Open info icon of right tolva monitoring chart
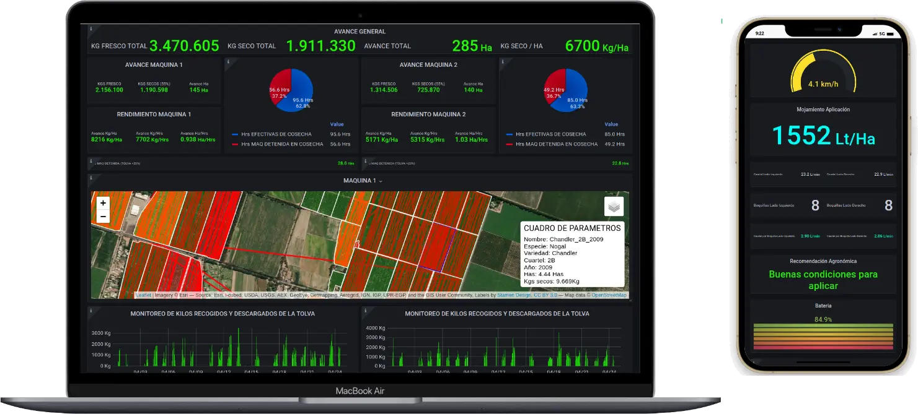This screenshot has width=918, height=414. coord(365,311)
